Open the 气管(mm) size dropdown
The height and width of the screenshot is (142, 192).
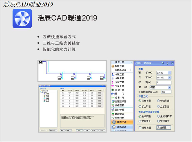tap(169, 77)
